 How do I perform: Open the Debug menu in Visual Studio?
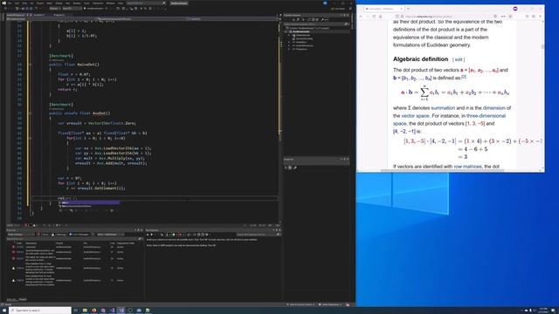coord(59,3)
